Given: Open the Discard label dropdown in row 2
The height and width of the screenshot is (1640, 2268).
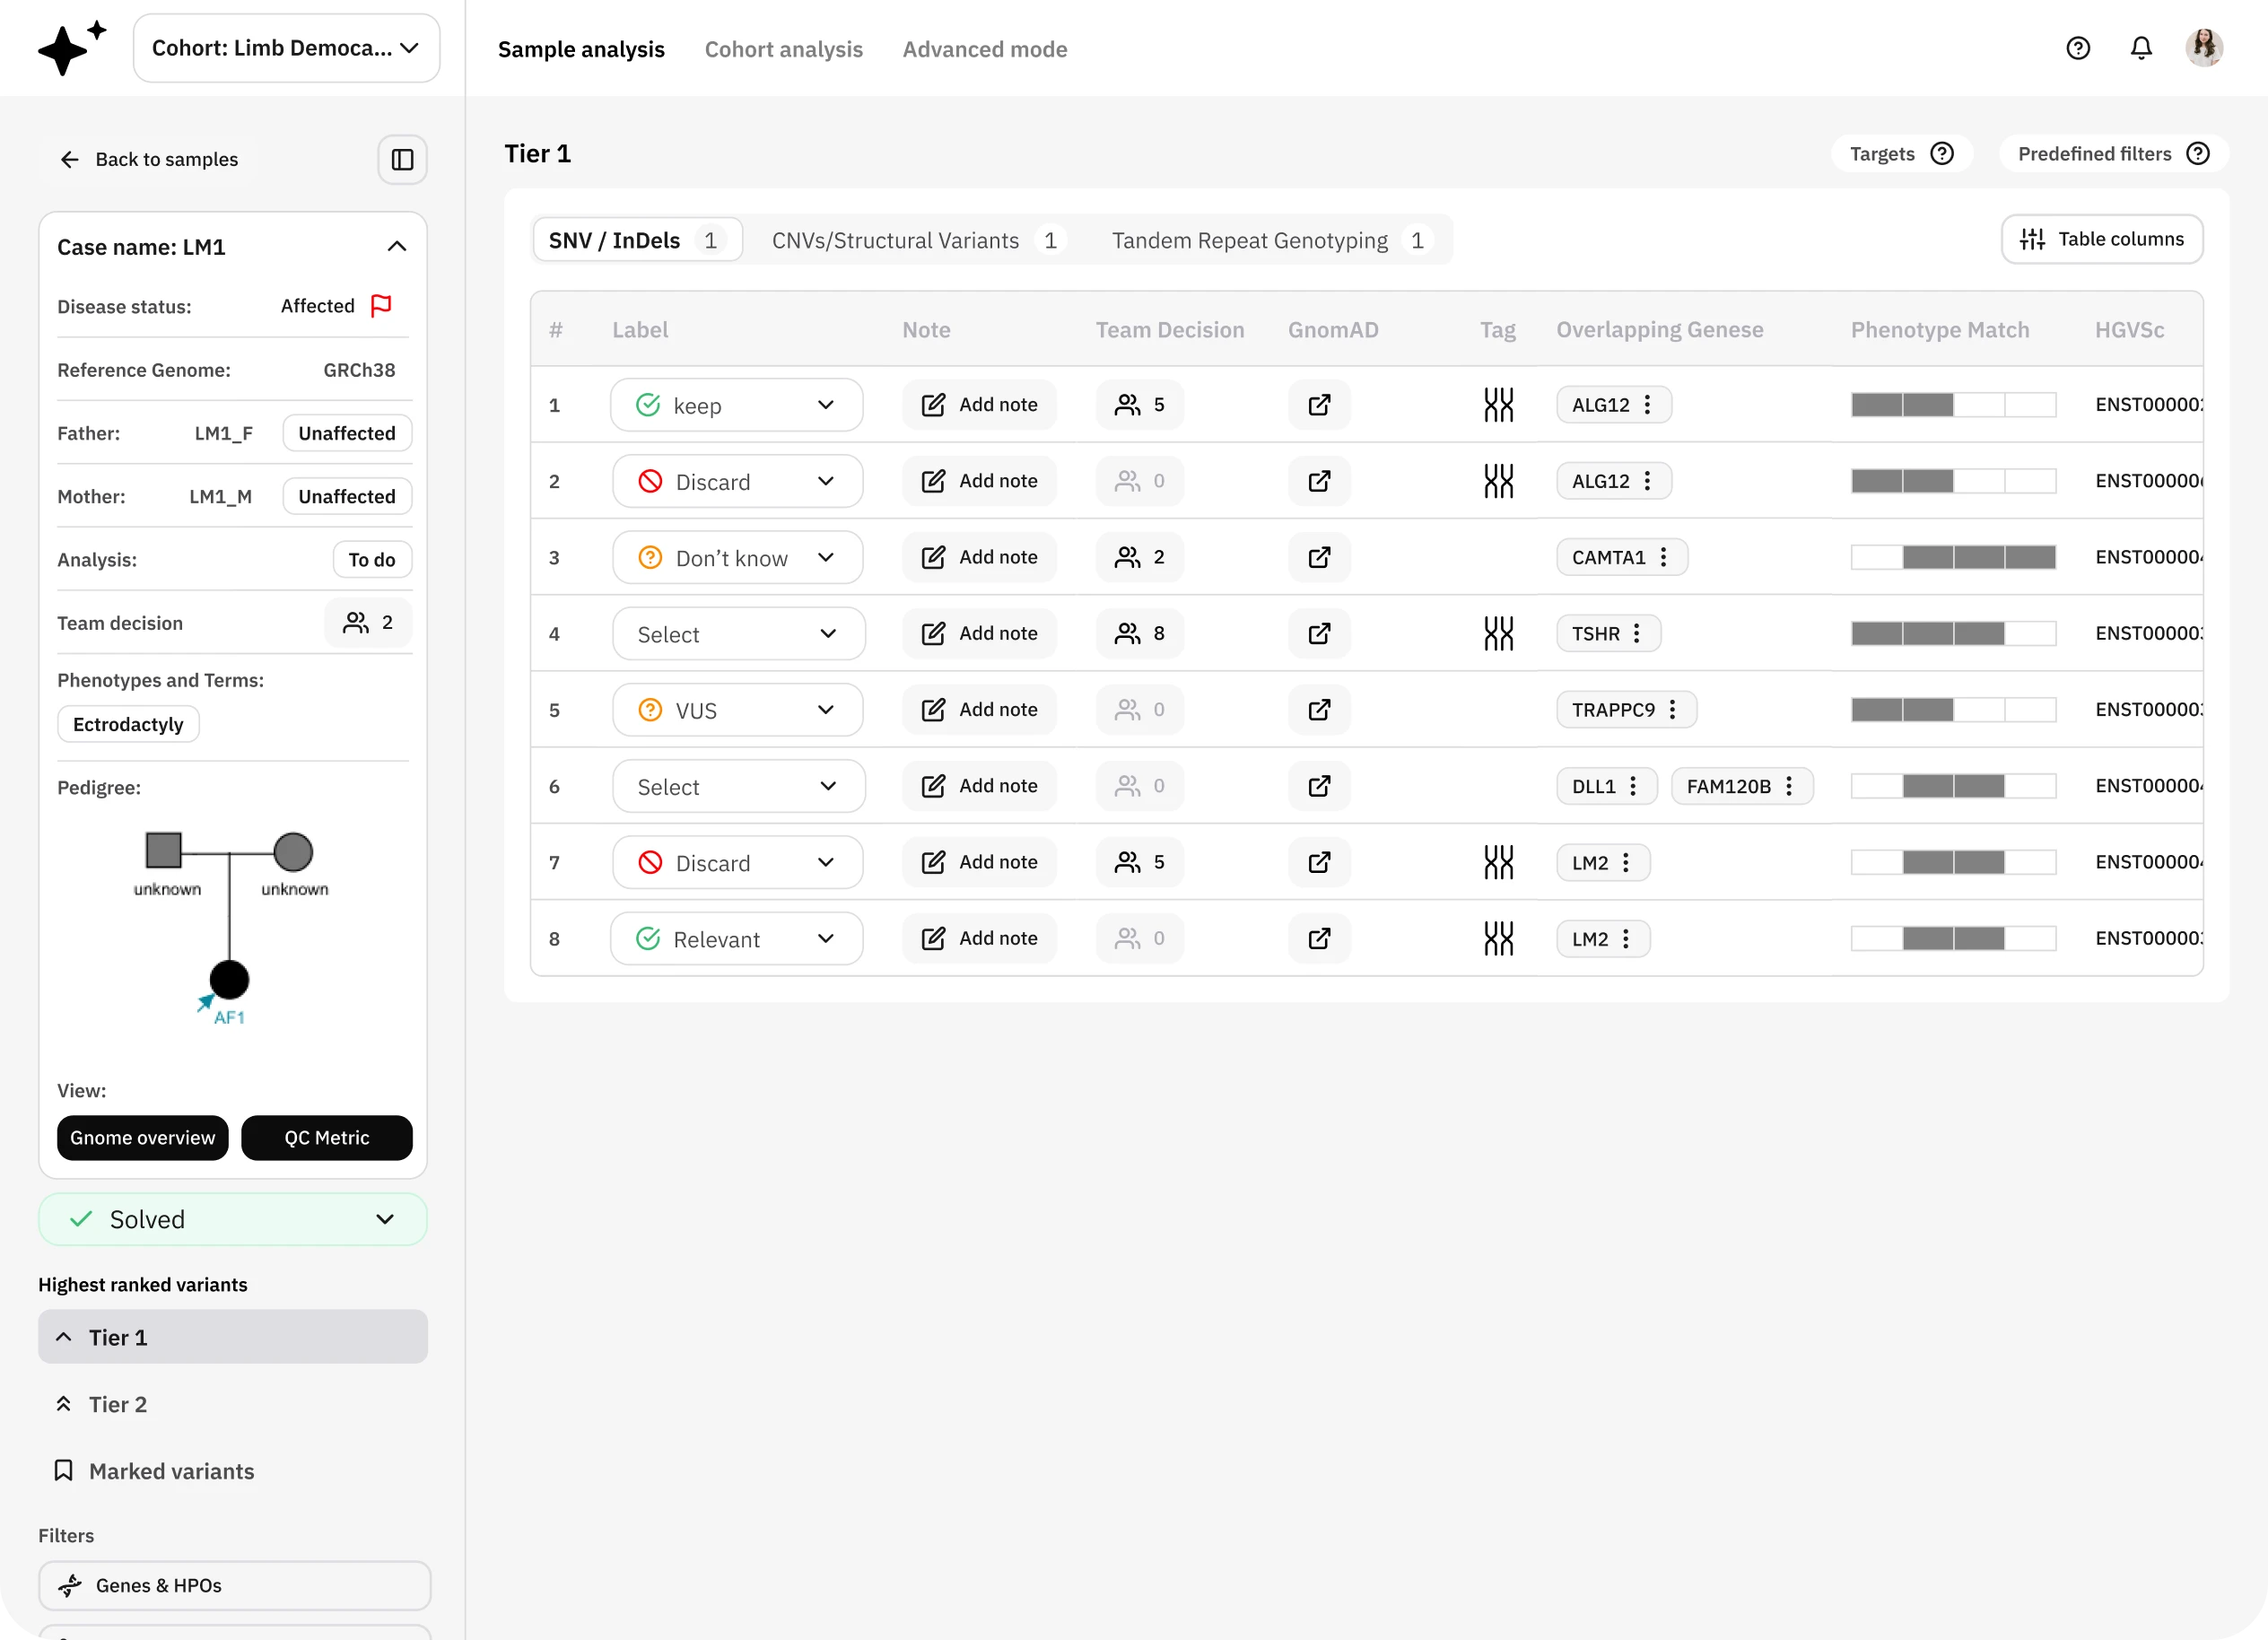Looking at the screenshot, I should [737, 481].
